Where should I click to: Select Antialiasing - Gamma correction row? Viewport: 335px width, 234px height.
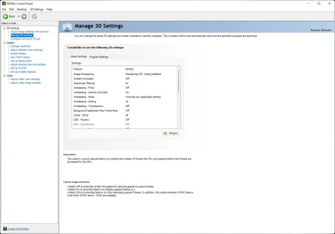[125, 92]
